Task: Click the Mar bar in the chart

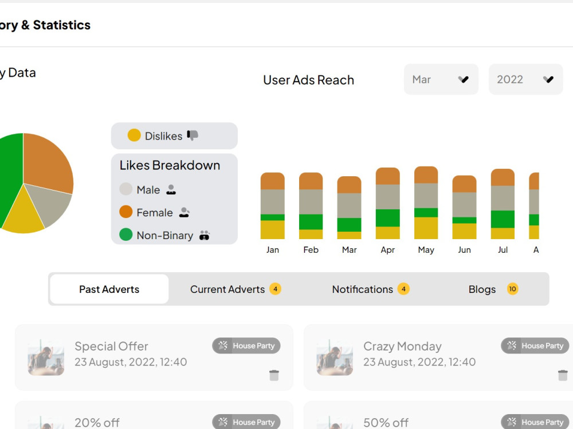Action: point(350,208)
